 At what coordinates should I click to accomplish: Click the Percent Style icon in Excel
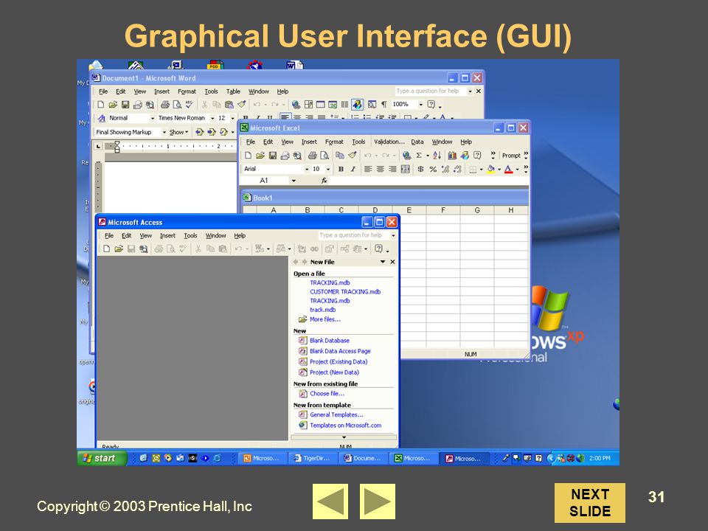[433, 169]
